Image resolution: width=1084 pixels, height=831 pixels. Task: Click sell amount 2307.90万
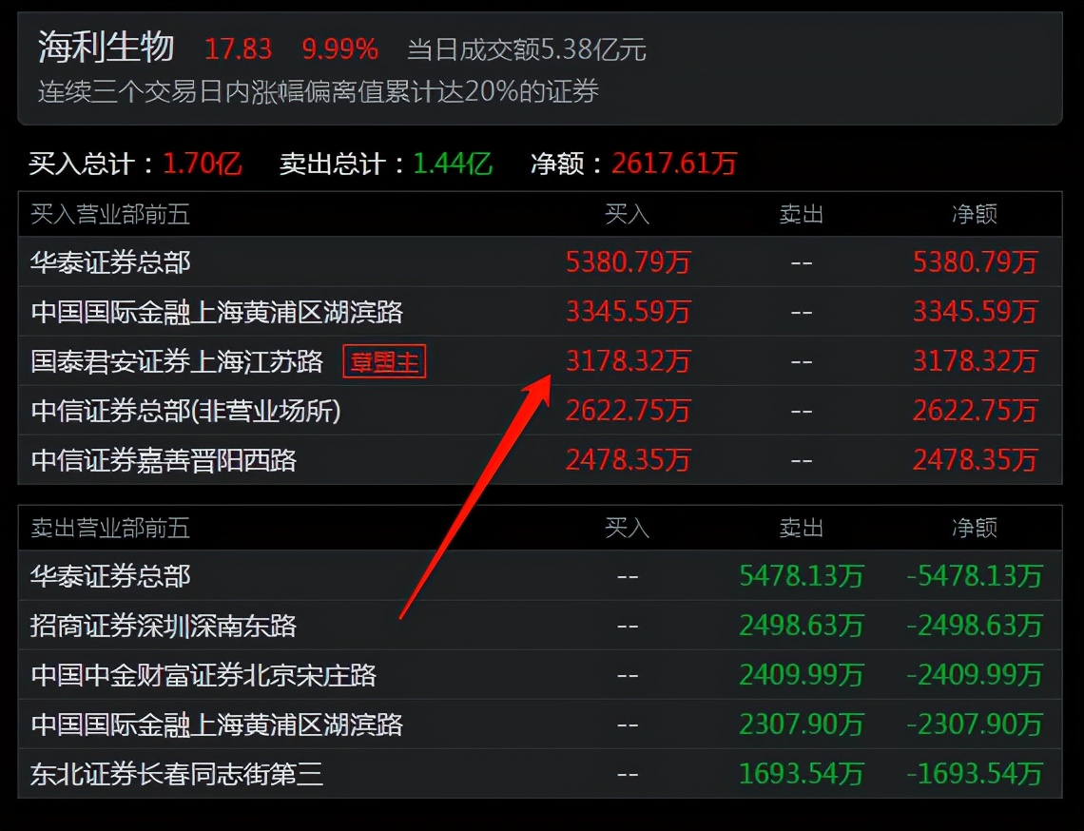pyautogui.click(x=802, y=725)
